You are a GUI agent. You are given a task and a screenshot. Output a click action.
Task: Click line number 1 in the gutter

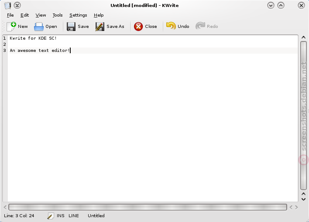[x=4, y=38]
